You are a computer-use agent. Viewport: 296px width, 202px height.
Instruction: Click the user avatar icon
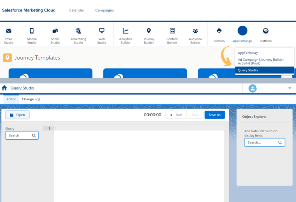tap(252, 88)
